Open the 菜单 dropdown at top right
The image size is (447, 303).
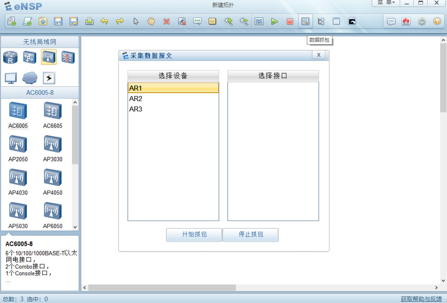pyautogui.click(x=385, y=3)
